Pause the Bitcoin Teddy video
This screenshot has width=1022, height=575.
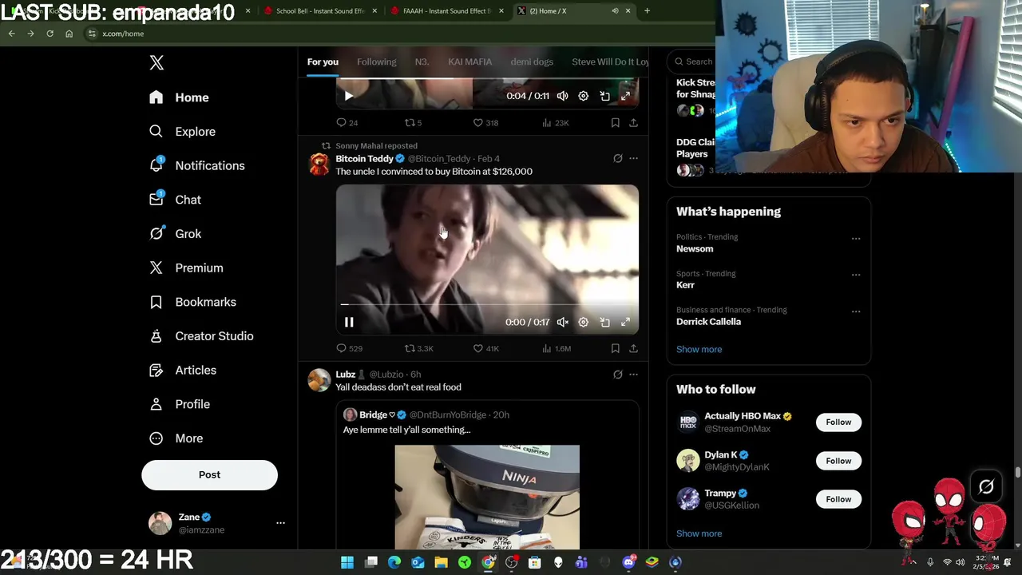[x=349, y=322]
